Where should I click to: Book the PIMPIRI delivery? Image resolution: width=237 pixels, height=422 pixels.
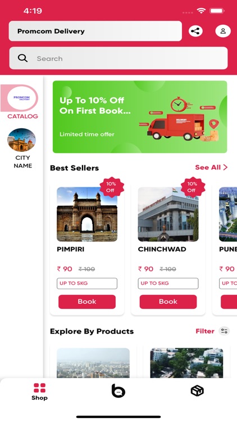(87, 302)
